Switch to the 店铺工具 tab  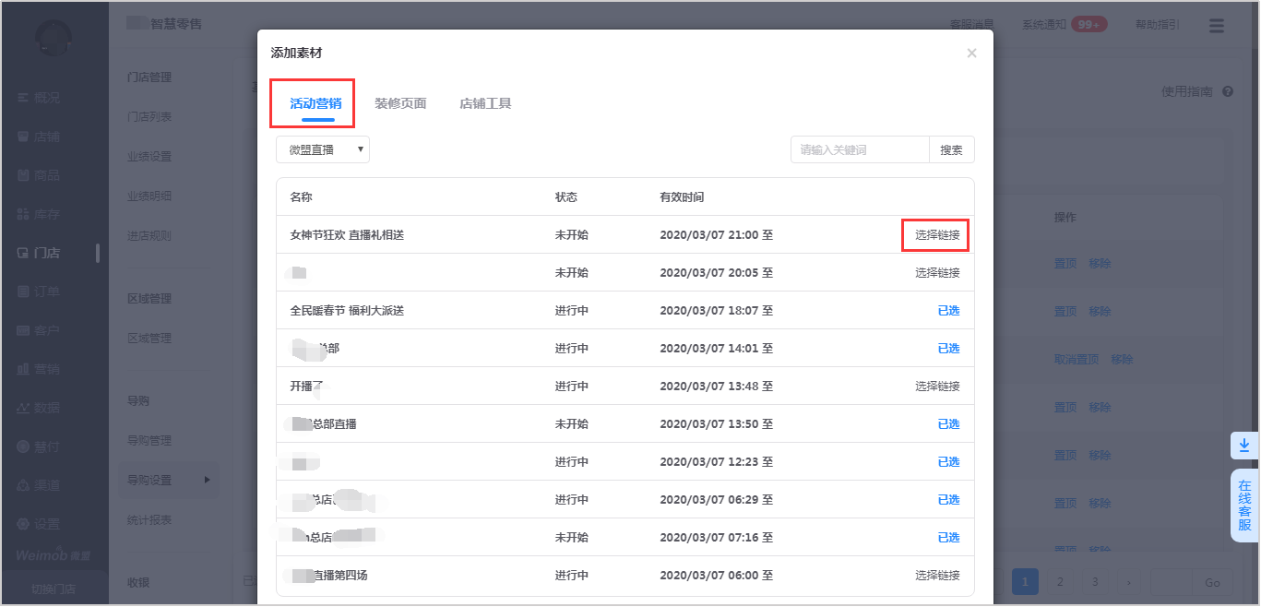click(x=485, y=103)
